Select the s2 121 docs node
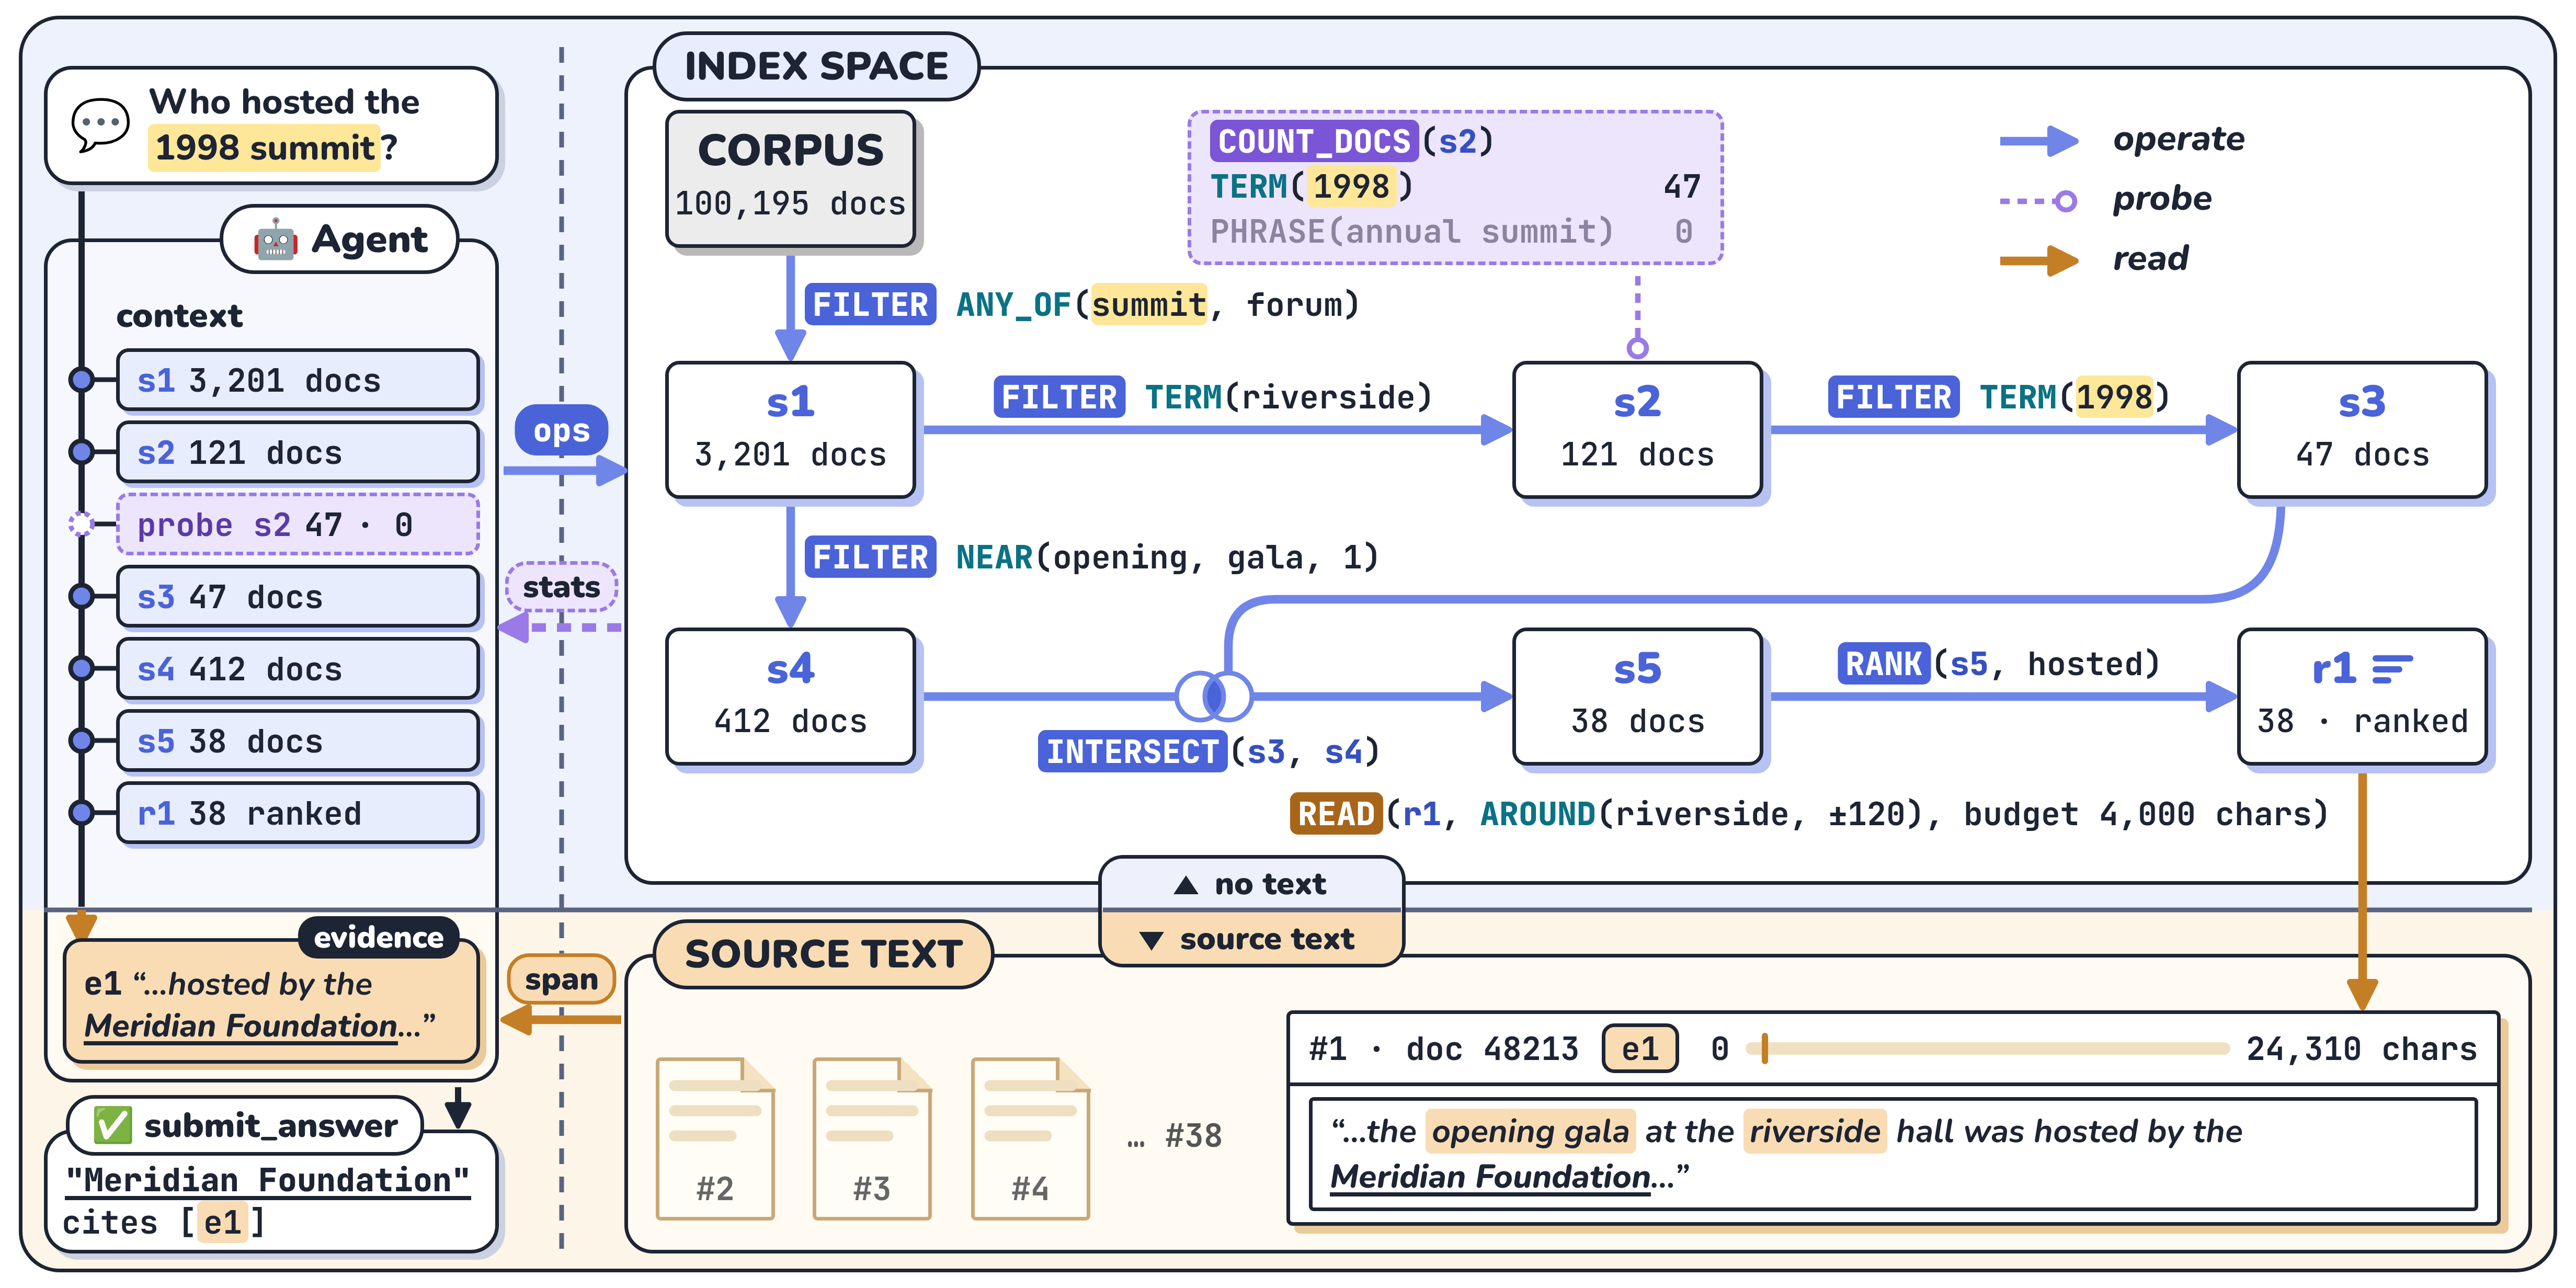Viewport: 2576px width, 1288px height. click(x=1638, y=430)
